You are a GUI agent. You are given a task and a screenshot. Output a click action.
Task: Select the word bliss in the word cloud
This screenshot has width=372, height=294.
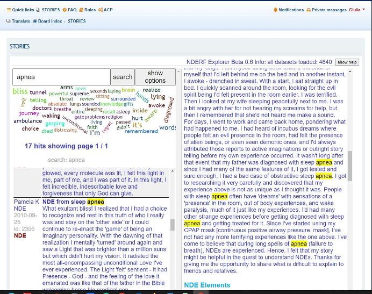pos(20,91)
